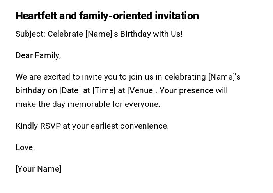The height and width of the screenshot is (193, 273).
Task: Click the [Name] placeholder in the subject line
Action: tap(99, 34)
